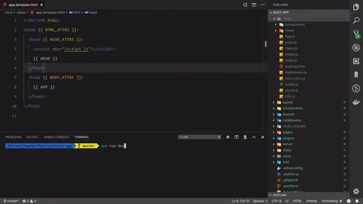Switch to the PROBLEMS panel tab
The height and width of the screenshot is (204, 363).
click(x=13, y=137)
